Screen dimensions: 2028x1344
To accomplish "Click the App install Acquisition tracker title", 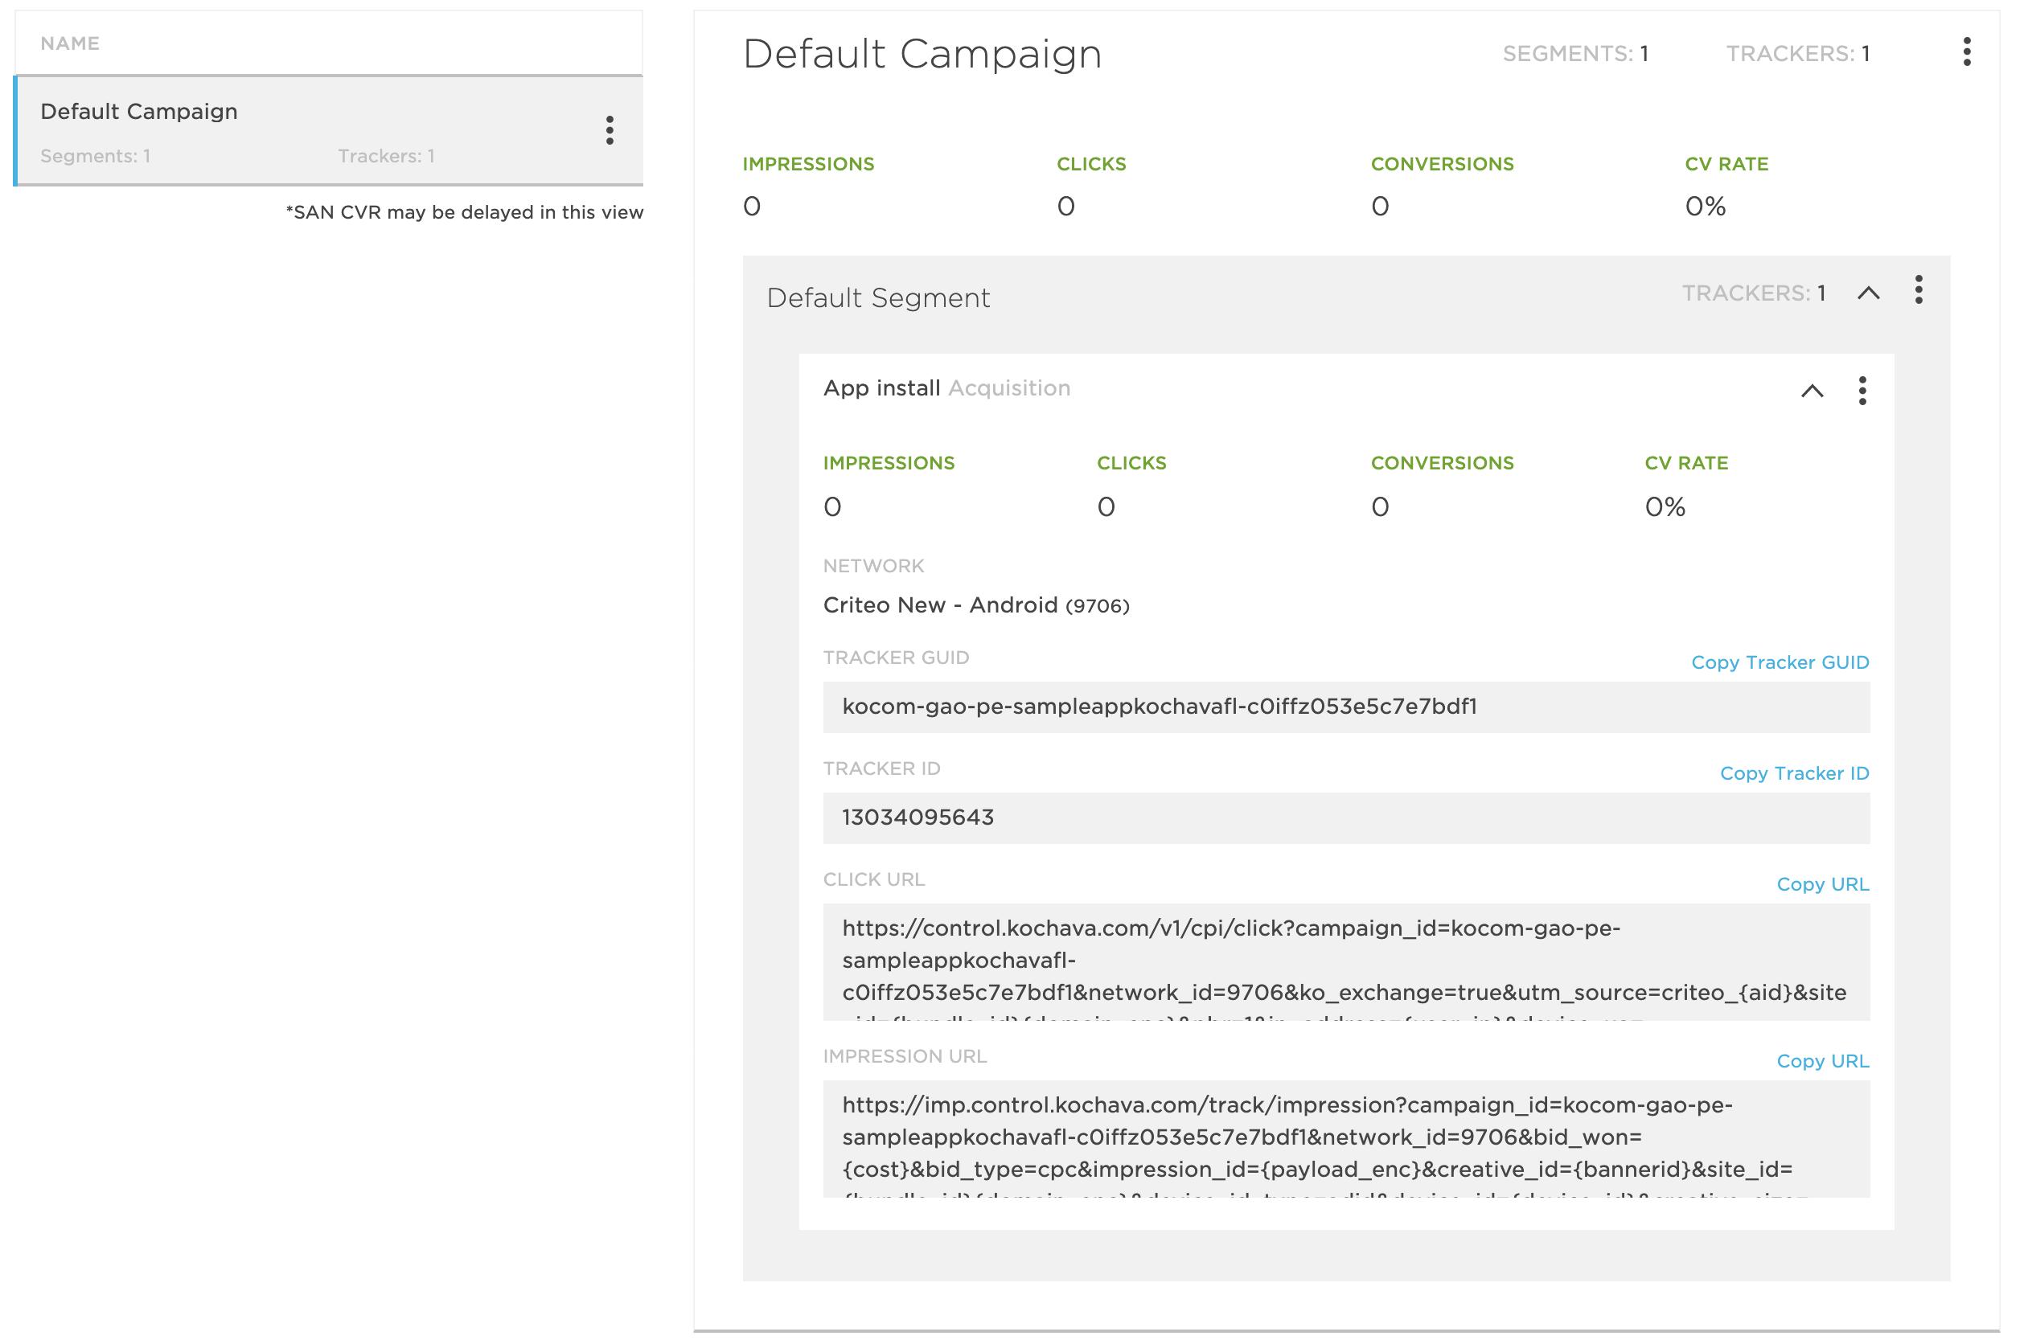I will coord(946,388).
